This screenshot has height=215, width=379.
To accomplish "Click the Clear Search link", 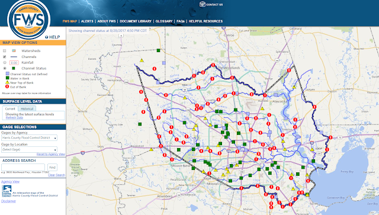I will click(57, 175).
